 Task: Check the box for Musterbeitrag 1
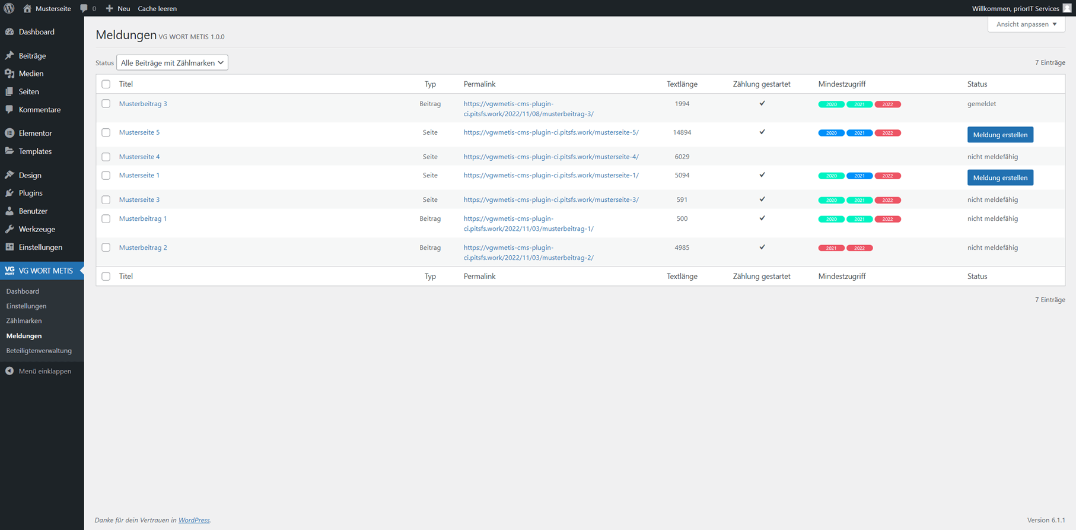pyautogui.click(x=106, y=219)
